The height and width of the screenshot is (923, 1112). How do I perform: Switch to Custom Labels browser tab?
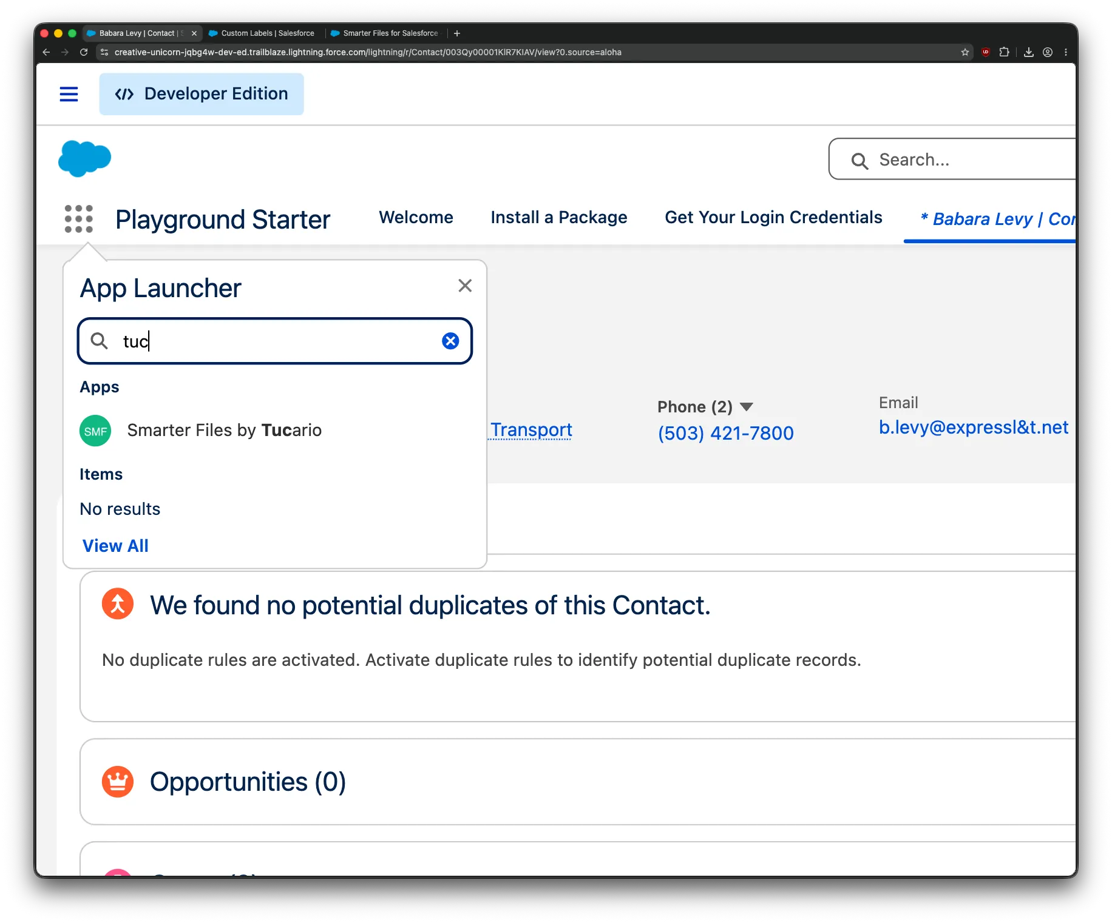click(x=263, y=33)
